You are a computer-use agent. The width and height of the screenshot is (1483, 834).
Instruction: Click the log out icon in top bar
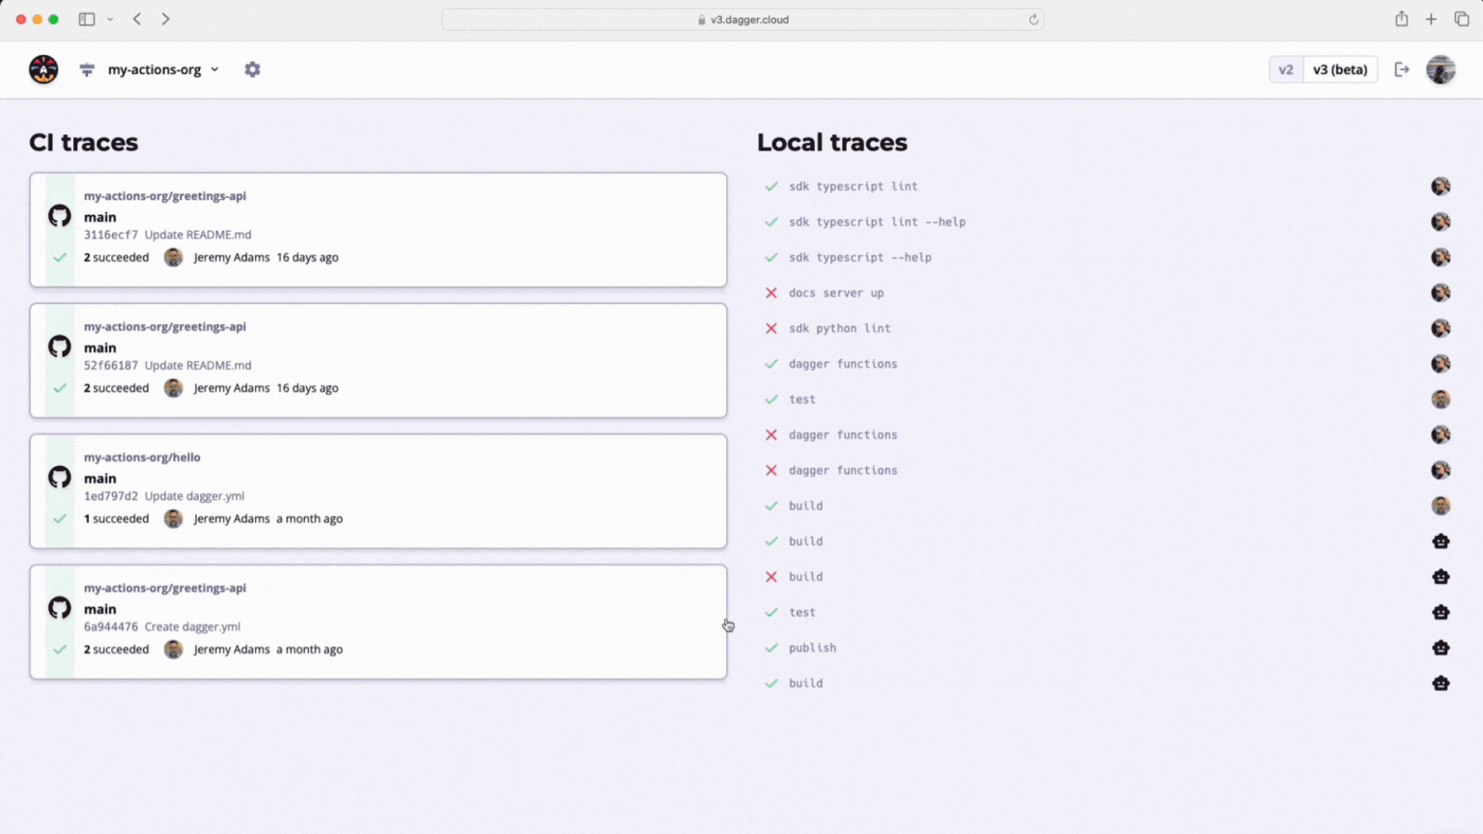coord(1402,69)
